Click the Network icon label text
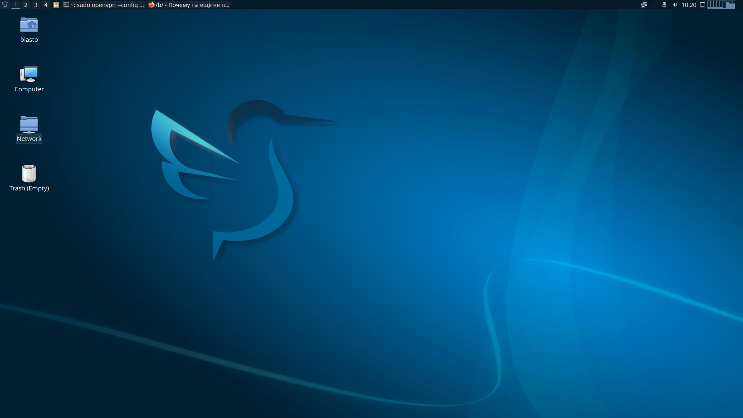This screenshot has height=418, width=743. [29, 139]
